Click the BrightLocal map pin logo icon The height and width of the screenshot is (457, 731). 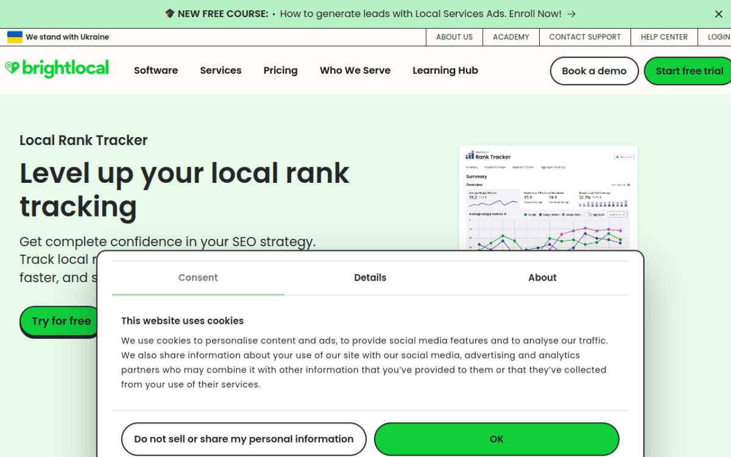click(x=11, y=68)
